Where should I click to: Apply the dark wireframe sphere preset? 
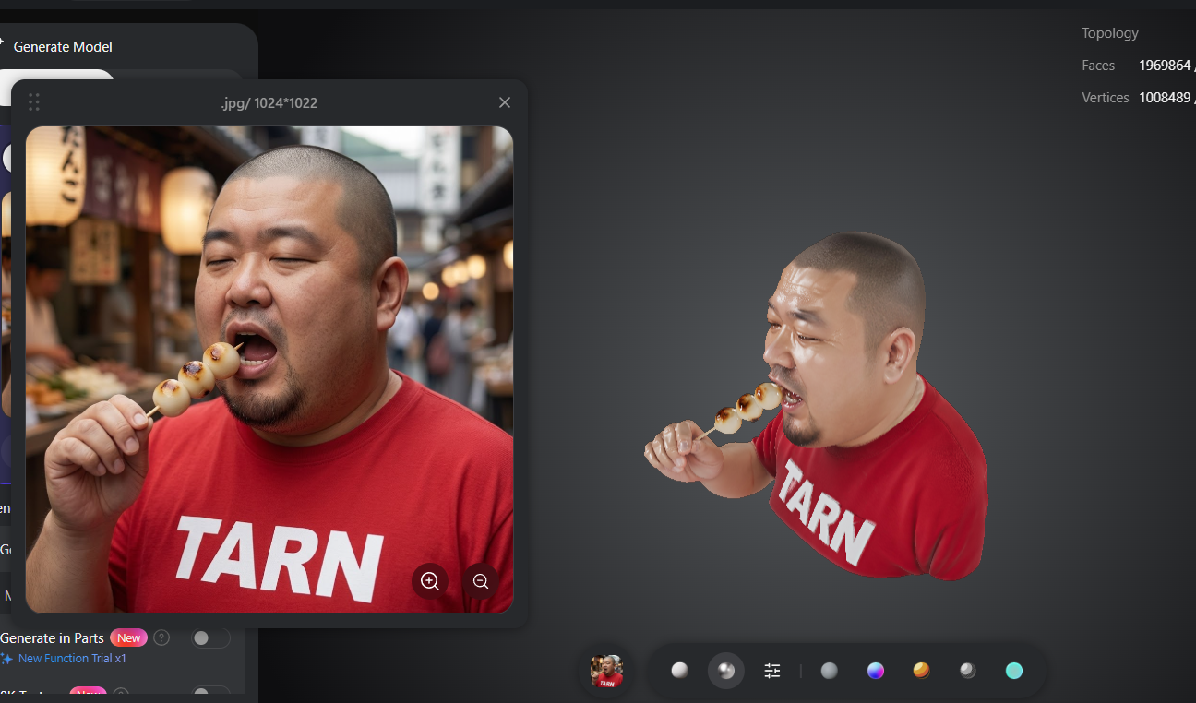tap(968, 671)
